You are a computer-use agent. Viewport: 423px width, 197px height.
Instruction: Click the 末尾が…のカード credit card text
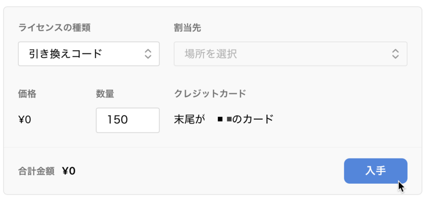[224, 119]
